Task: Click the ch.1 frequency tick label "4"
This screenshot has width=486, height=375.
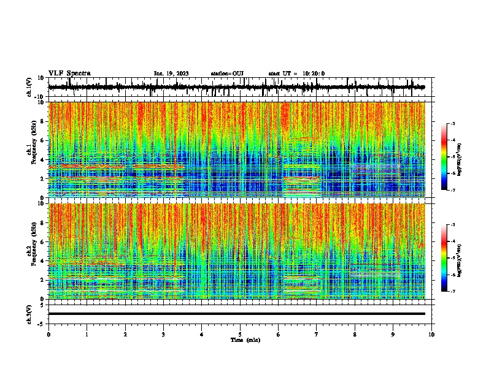Action: pyautogui.click(x=42, y=160)
